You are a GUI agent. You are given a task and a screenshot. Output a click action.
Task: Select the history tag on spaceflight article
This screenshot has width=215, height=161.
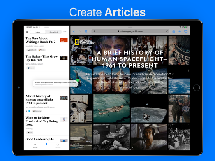(x=37, y=111)
